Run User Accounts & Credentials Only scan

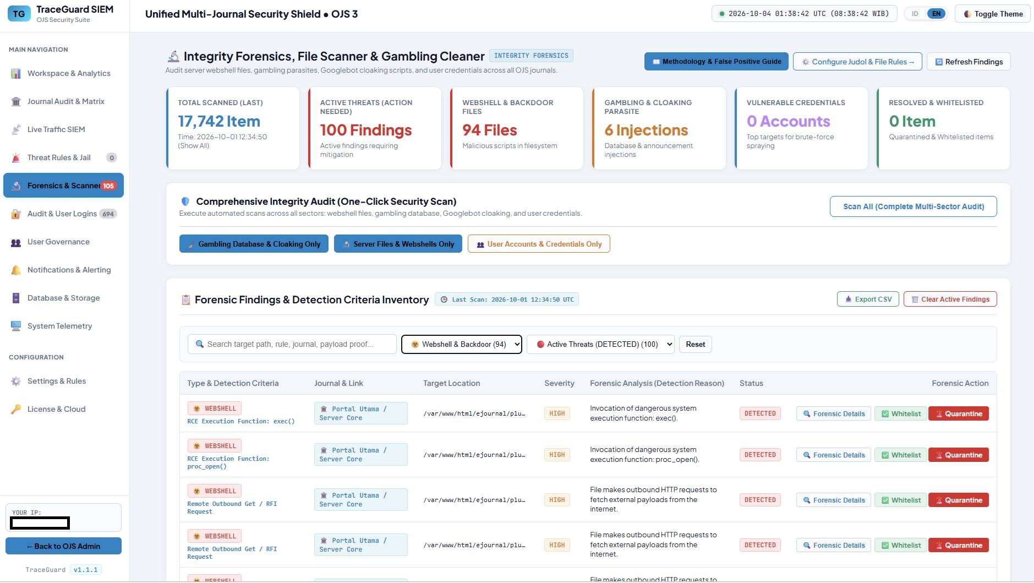pyautogui.click(x=539, y=244)
